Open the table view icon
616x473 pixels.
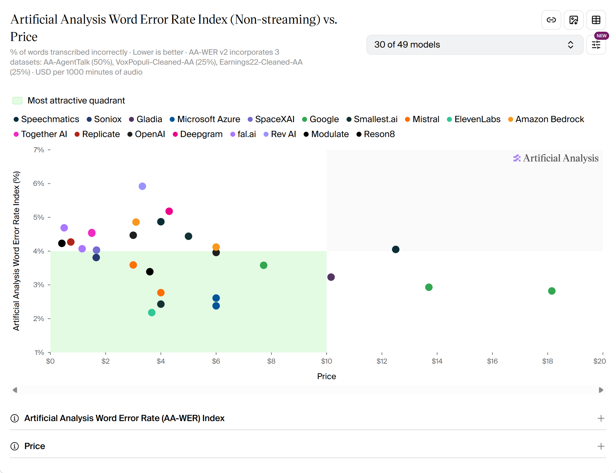pos(596,20)
